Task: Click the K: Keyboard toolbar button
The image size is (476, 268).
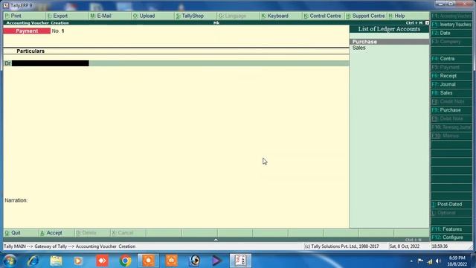Action: point(281,16)
